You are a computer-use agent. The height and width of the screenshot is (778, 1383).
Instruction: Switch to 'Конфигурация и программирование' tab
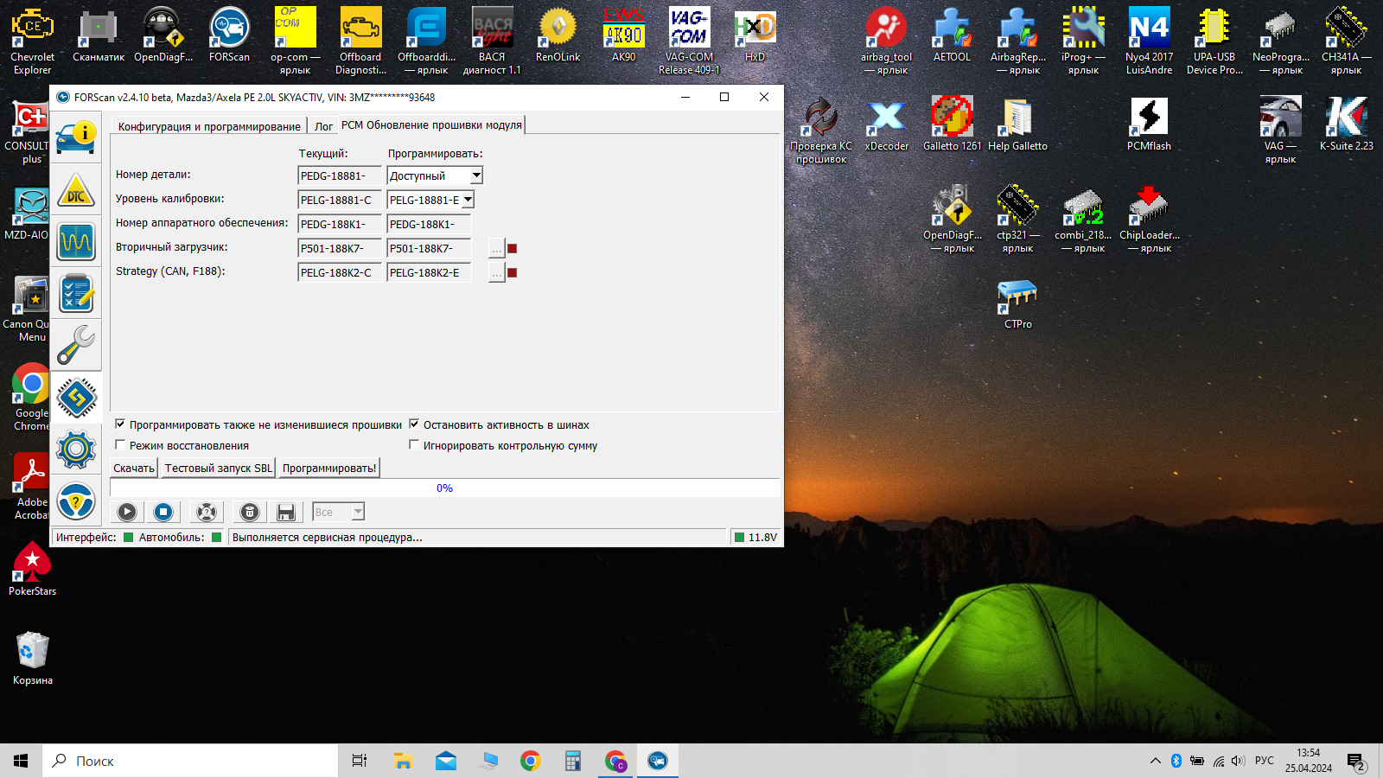pos(209,126)
